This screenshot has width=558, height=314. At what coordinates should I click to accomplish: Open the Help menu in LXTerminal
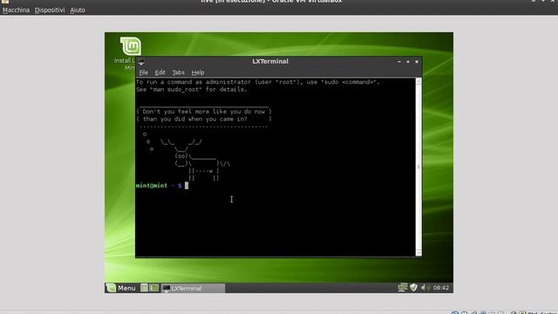(x=198, y=72)
